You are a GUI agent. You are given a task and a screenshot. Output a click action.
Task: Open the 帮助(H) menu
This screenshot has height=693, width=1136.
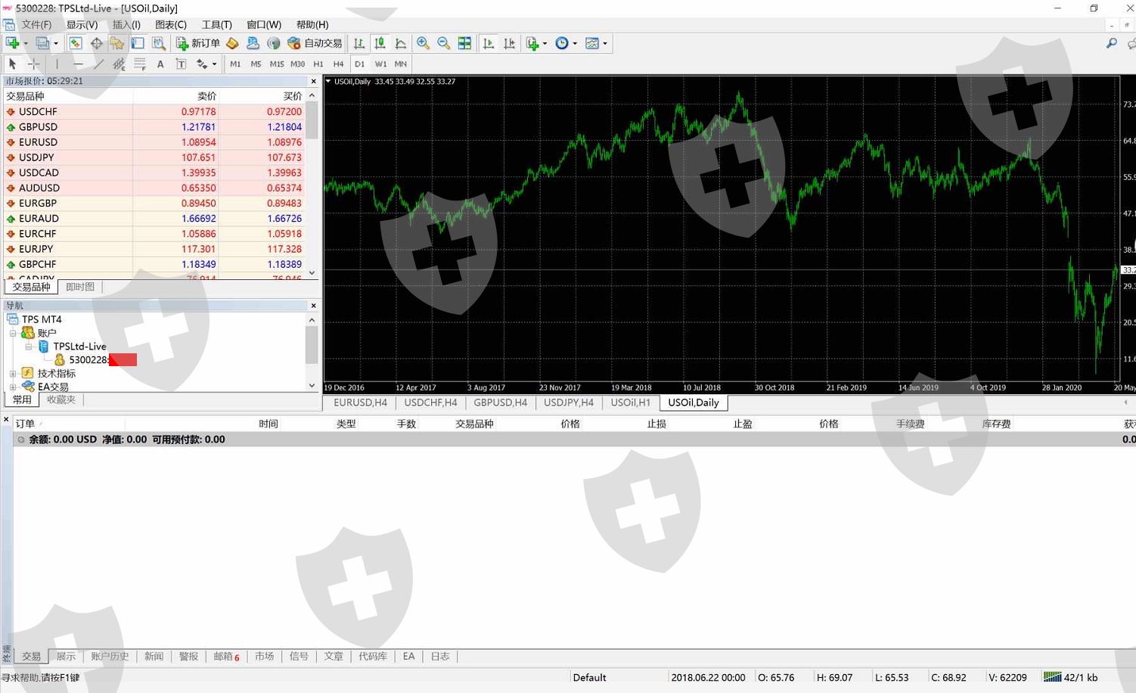click(312, 25)
